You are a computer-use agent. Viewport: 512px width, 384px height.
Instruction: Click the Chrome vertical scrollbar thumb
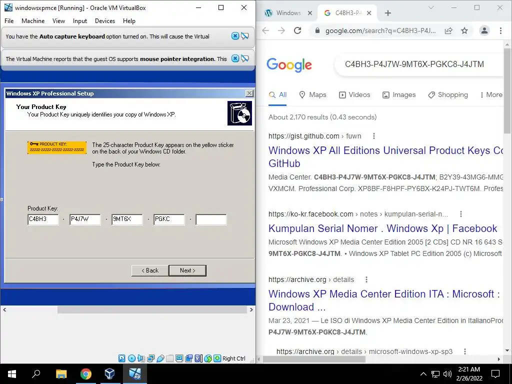click(507, 91)
